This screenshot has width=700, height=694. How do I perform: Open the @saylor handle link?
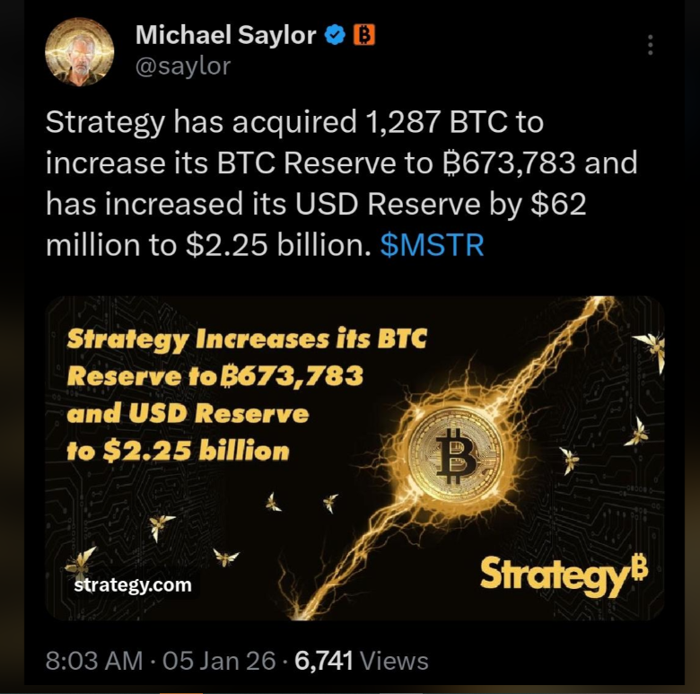pyautogui.click(x=183, y=66)
